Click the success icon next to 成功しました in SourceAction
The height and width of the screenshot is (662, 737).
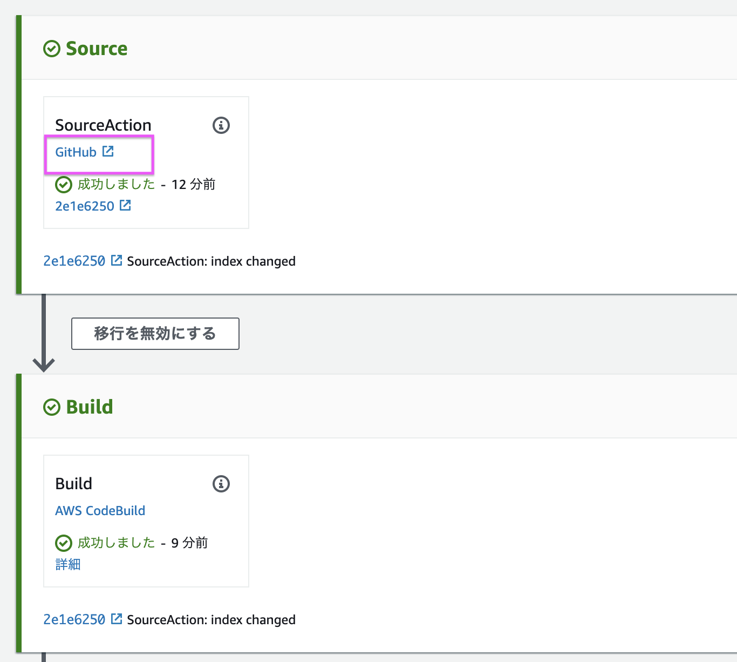64,184
